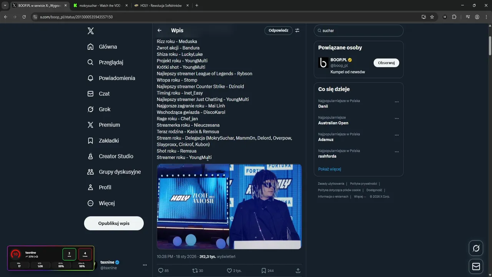Bookmark this page with star icon
This screenshot has height=277, width=492.
point(432,17)
